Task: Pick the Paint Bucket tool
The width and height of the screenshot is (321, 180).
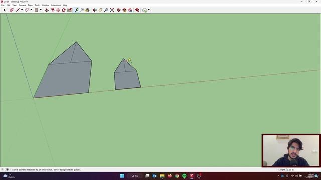Action: click(87, 10)
